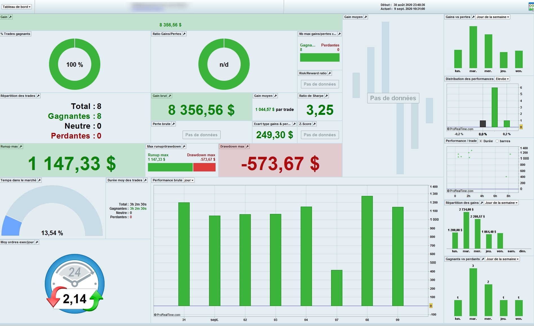Image resolution: width=534 pixels, height=326 pixels.
Task: Open Moy ordres exec/jour wrench settings
Action: (x=37, y=242)
